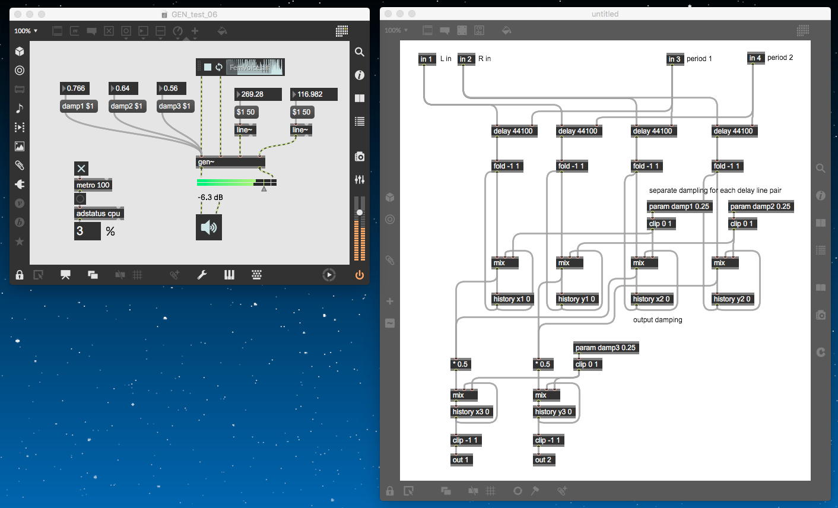Select the 116.982 number box
Viewport: 838px width, 508px height.
click(x=314, y=94)
